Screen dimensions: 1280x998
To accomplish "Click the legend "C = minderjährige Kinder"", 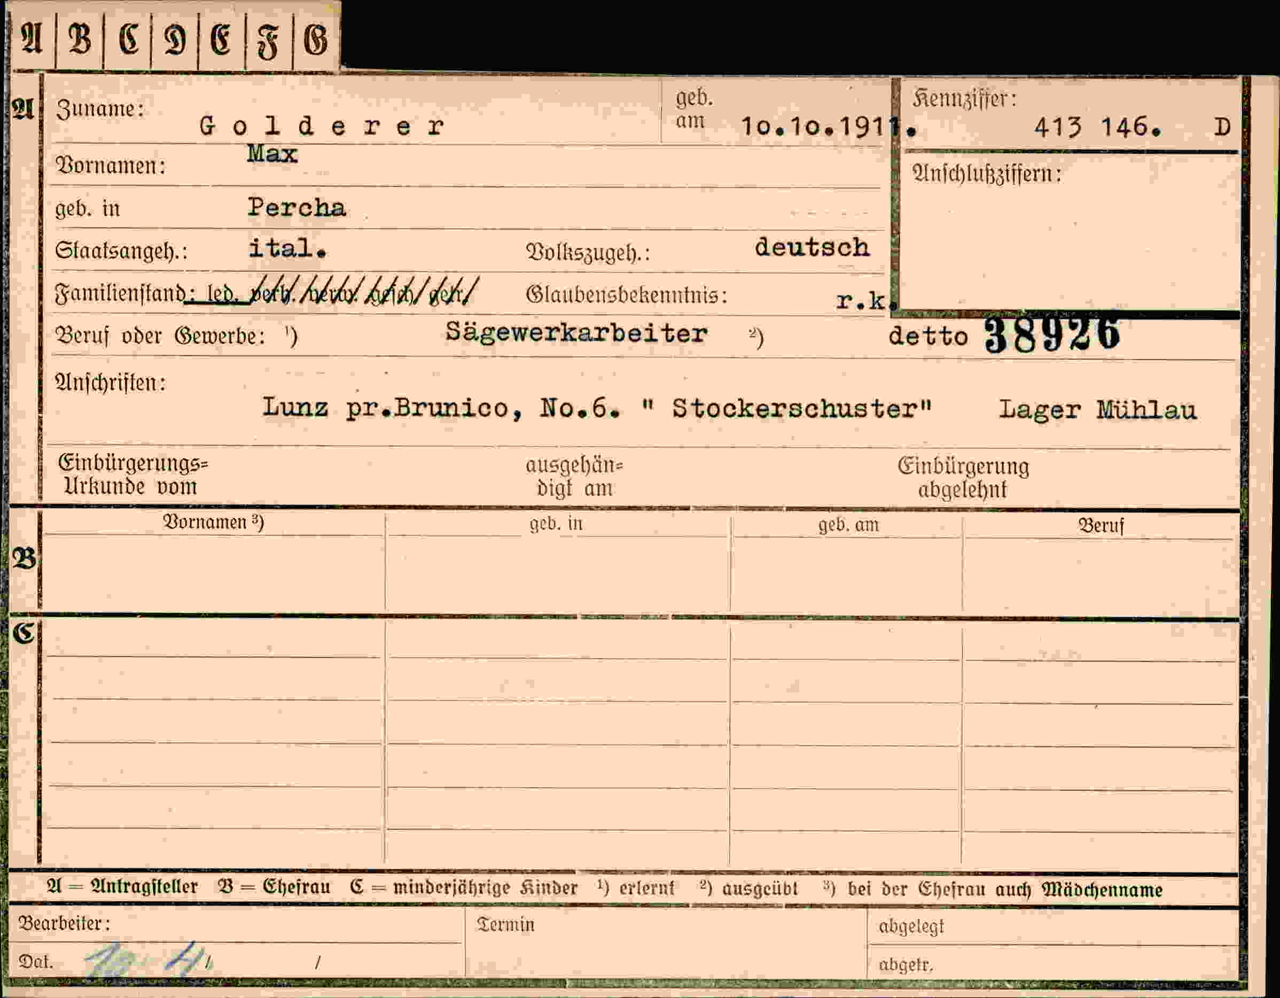I will pos(464,888).
